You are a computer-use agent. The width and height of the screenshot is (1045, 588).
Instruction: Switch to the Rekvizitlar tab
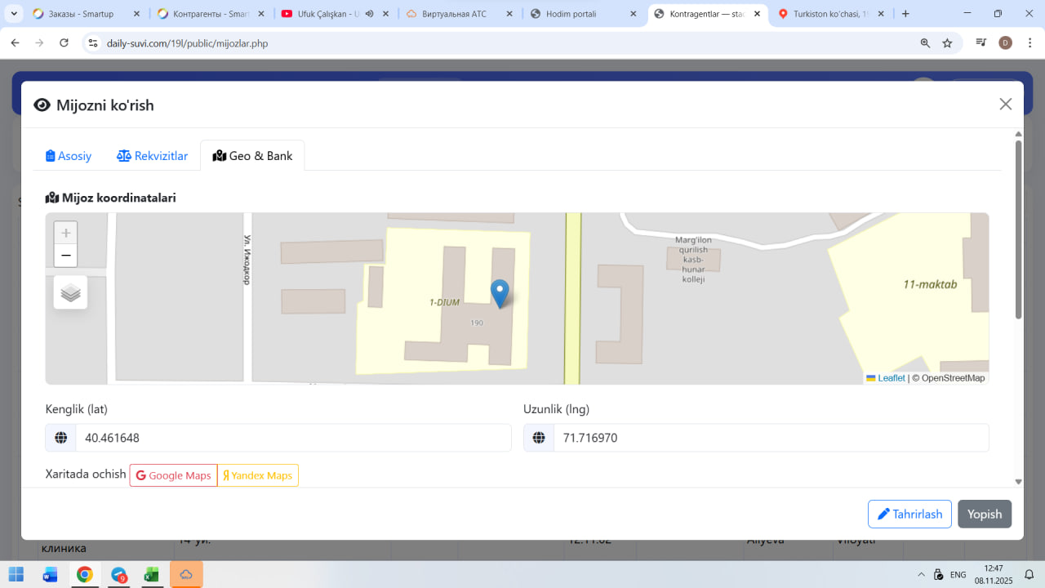tap(153, 156)
